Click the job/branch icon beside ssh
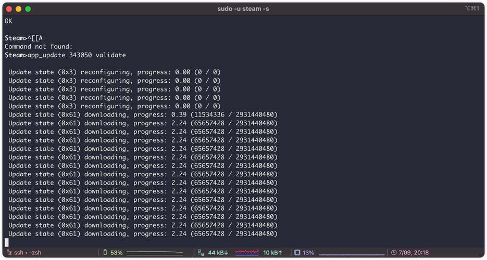The width and height of the screenshot is (487, 260). click(x=9, y=253)
